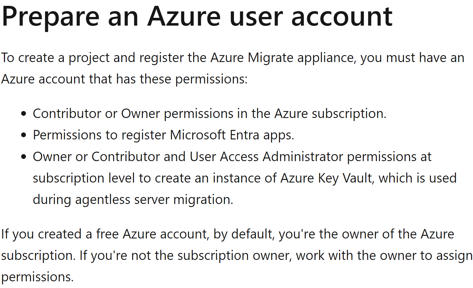
Task: Click the phrase "free Azure account"
Action: pyautogui.click(x=152, y=234)
